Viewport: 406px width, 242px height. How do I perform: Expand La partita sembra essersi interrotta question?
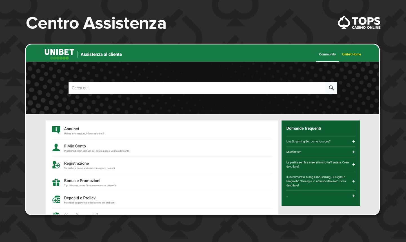click(354, 165)
